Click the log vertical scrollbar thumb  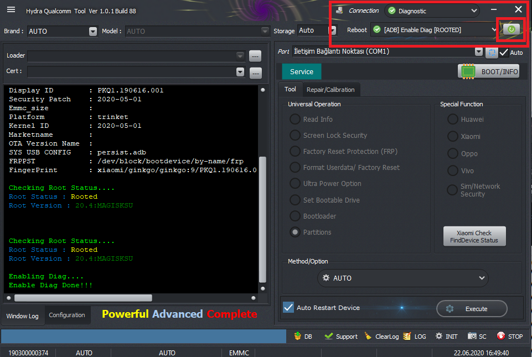(262, 220)
